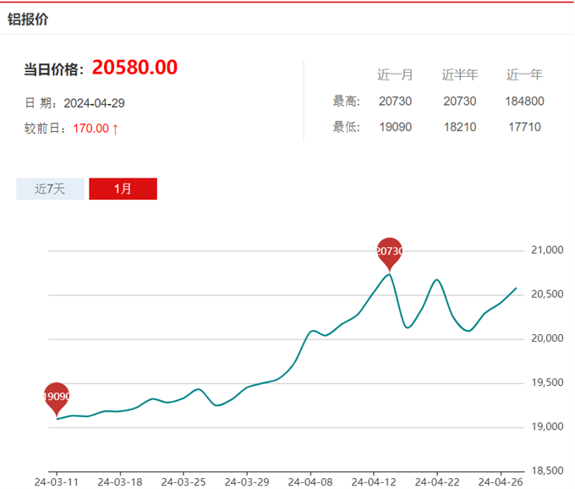Click the 184800 yearly high value

524,102
